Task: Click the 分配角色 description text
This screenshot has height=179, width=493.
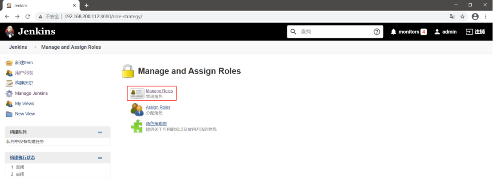Action: tap(154, 113)
